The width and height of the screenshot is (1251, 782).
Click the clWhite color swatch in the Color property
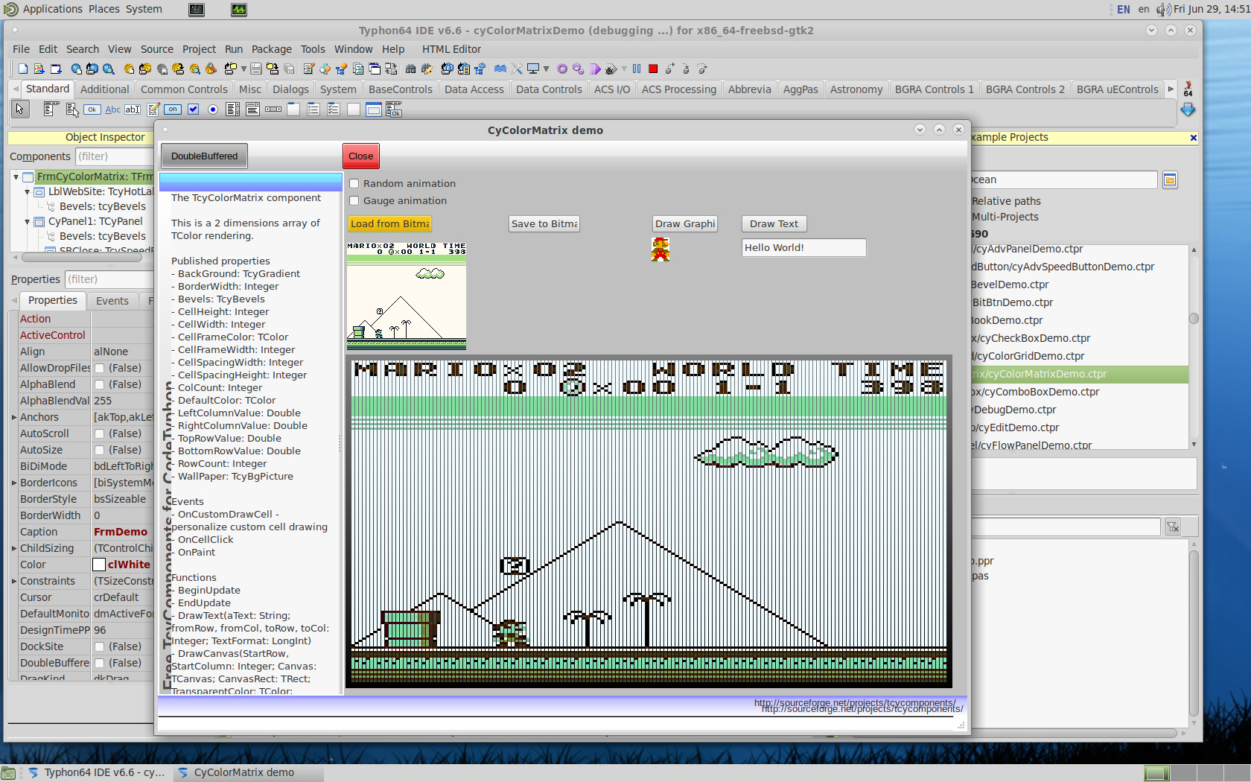coord(99,565)
